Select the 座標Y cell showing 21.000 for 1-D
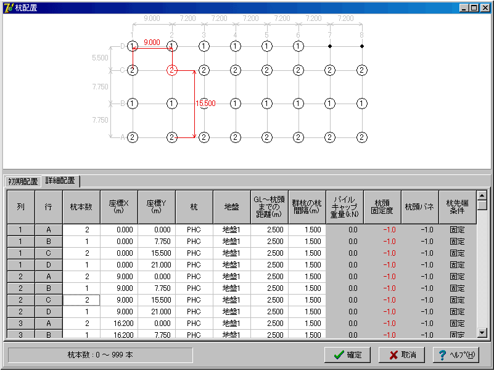 (157, 265)
